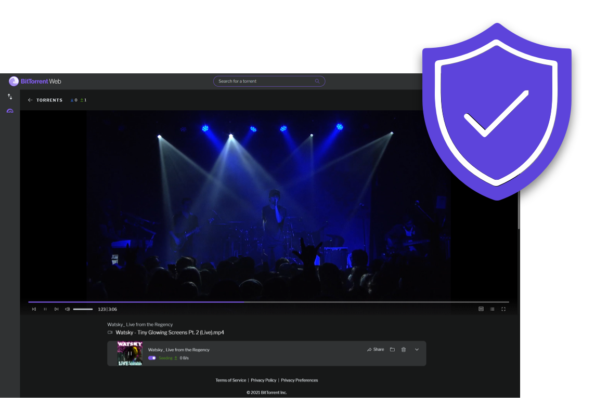Focus the Search for a torrent field
Screen dimensions: 595x398
pyautogui.click(x=269, y=81)
